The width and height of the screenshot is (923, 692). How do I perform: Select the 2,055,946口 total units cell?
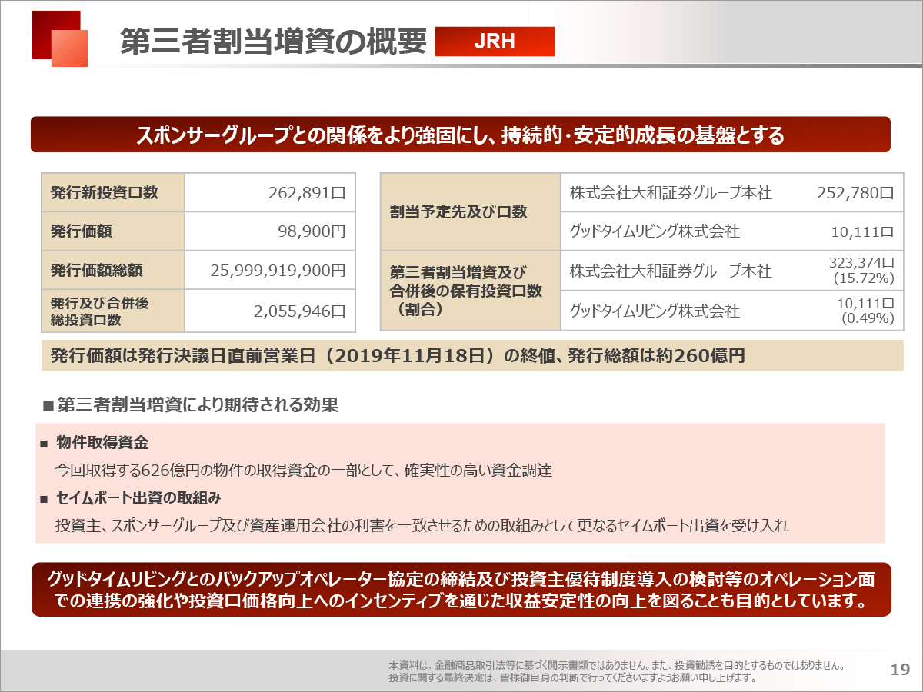[270, 311]
